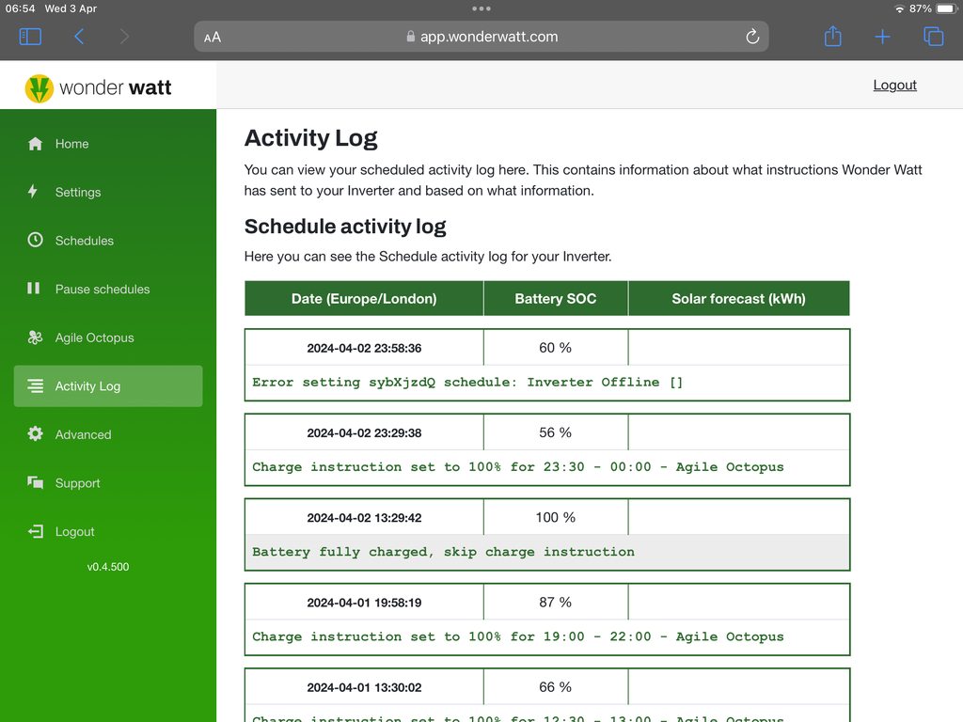Toggle the Safari sidebar panel

[x=30, y=37]
